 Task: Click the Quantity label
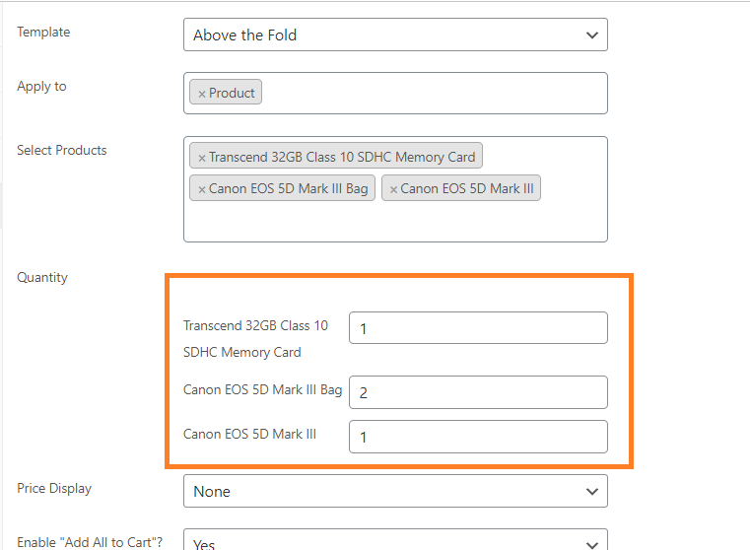tap(42, 278)
